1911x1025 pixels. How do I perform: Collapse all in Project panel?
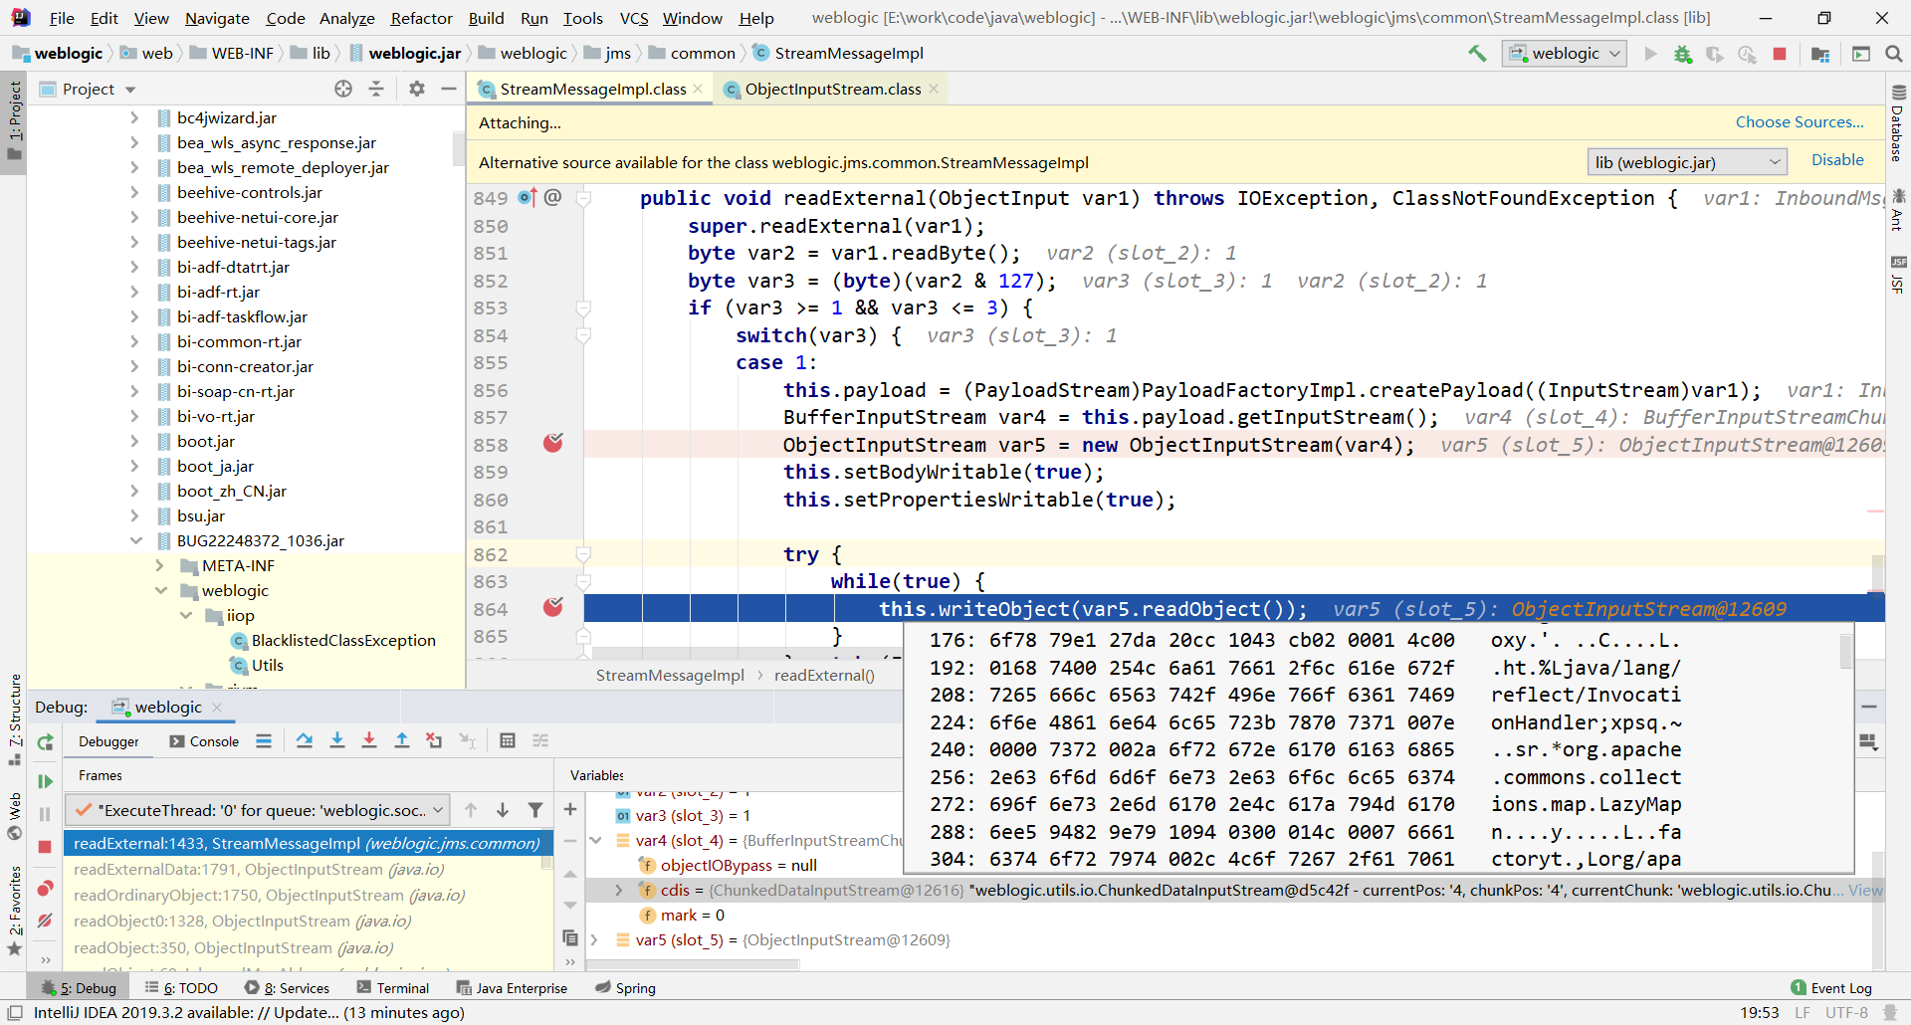tap(376, 89)
